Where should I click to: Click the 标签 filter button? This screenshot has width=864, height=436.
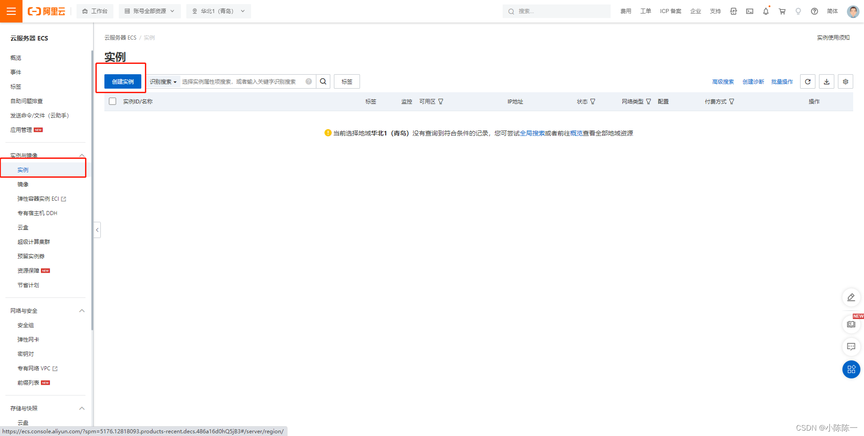point(347,81)
